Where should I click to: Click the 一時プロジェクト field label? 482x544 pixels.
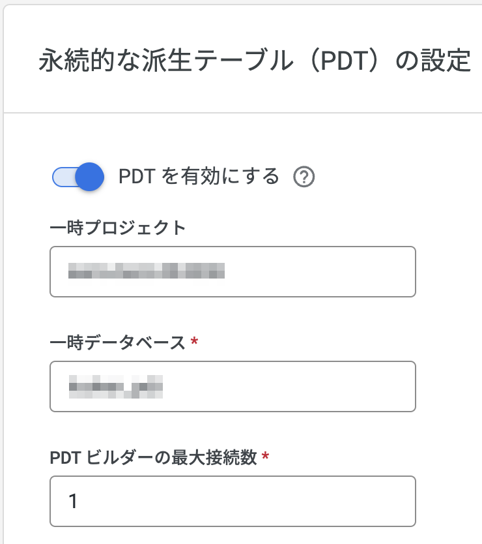(x=118, y=228)
